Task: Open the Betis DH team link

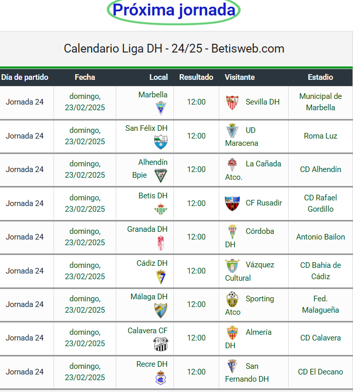Action: pos(153,196)
